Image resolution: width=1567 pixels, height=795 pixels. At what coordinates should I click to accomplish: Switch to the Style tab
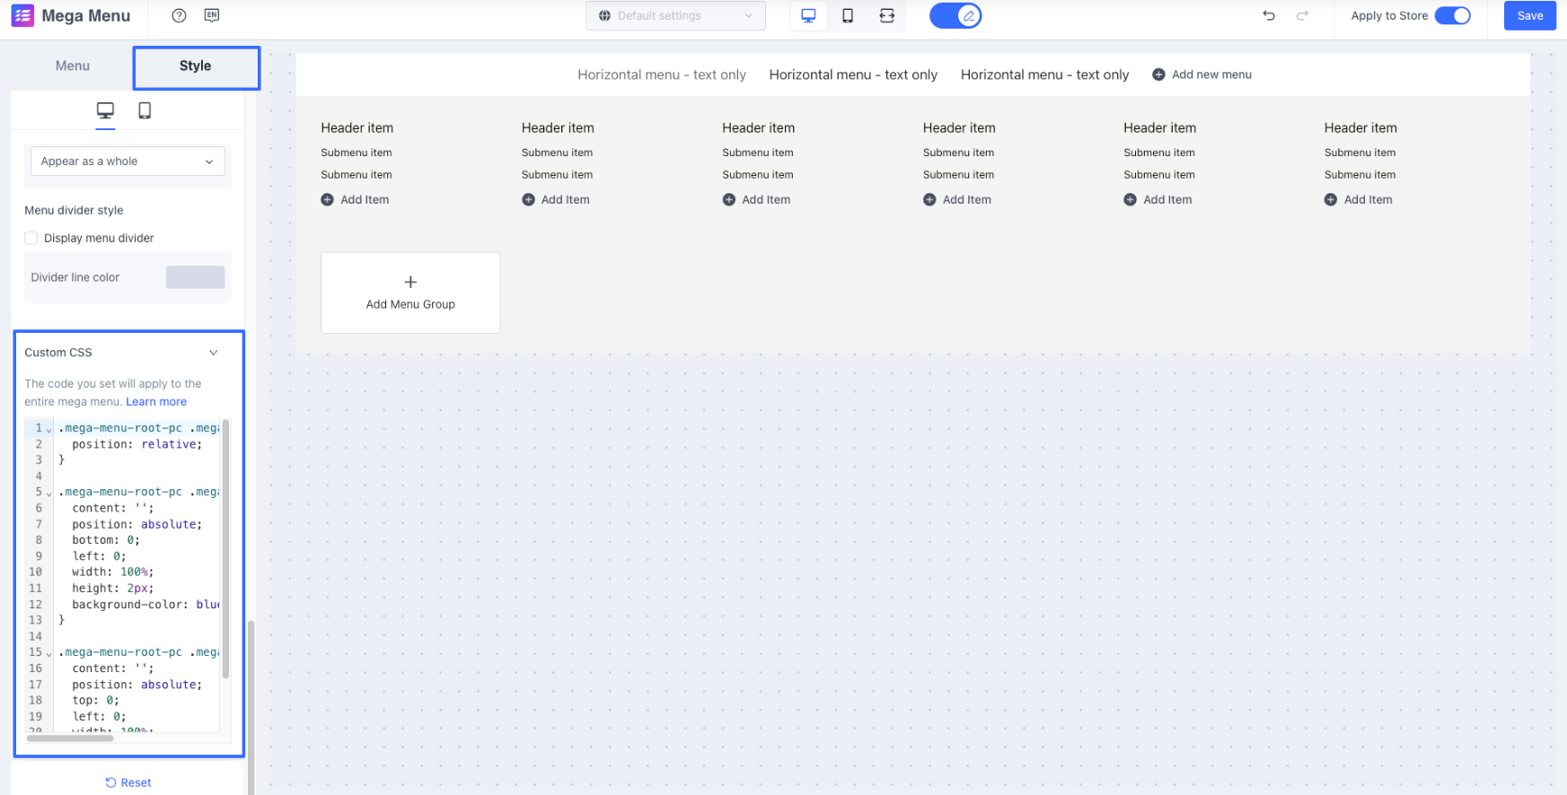point(196,66)
